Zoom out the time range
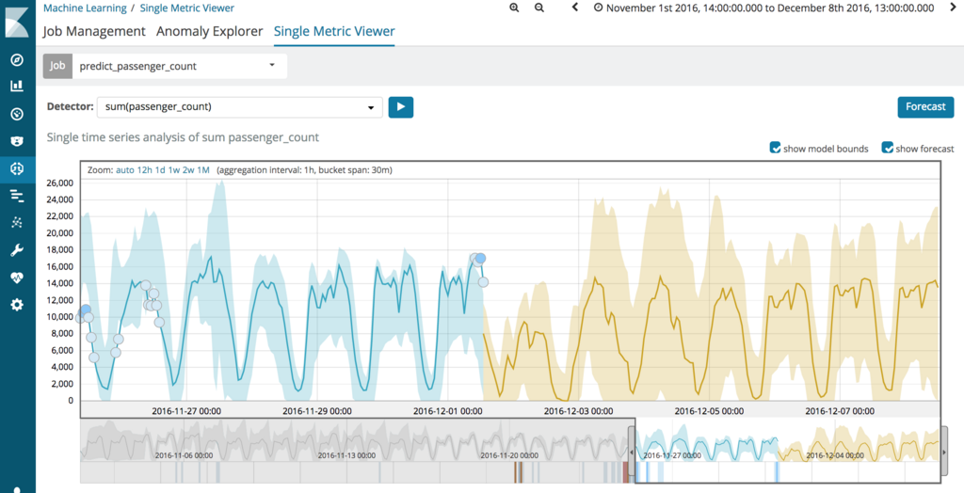Viewport: 964px width, 493px height. coord(539,8)
